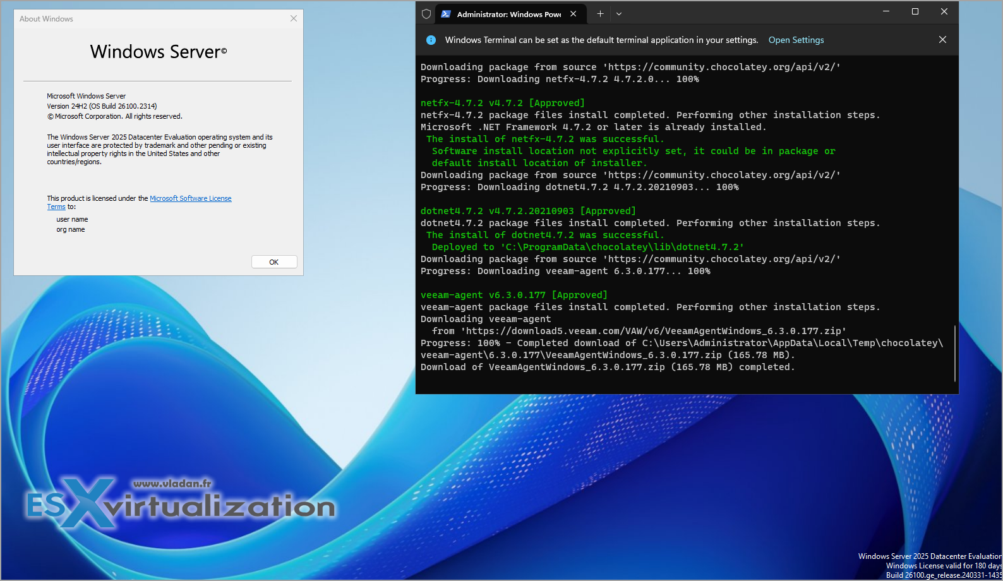
Task: Click 'veeam-agent v6.3.0.177 [Approved]' line
Action: click(x=514, y=295)
